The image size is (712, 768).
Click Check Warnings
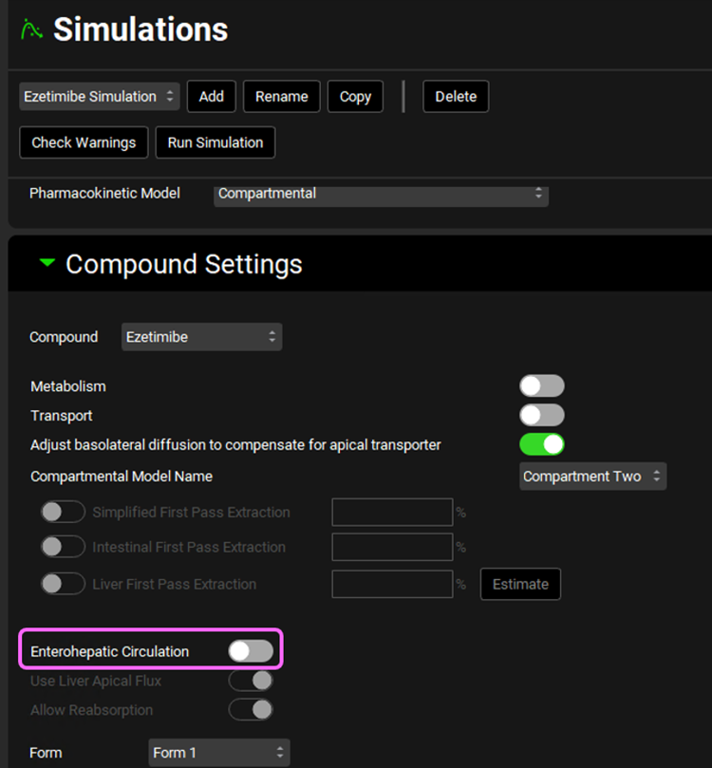point(84,142)
